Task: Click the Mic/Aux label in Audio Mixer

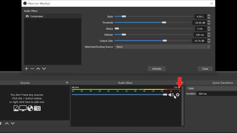Action: pos(75,87)
